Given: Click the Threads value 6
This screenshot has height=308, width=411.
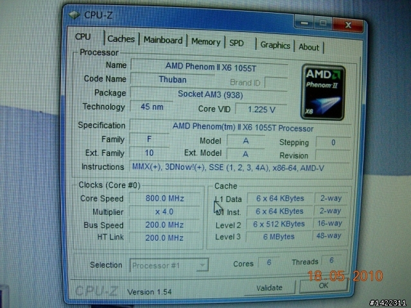Looking at the screenshot, I should click(x=331, y=260).
